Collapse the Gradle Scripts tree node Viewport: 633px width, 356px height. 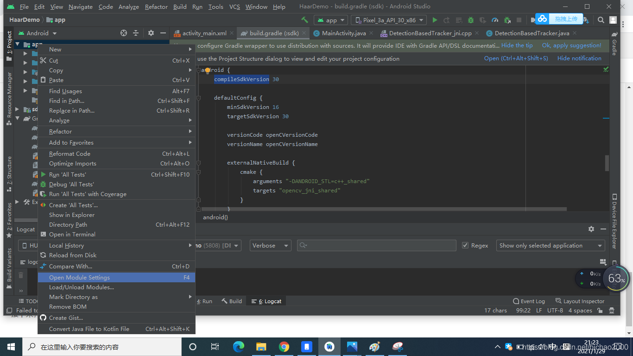(x=18, y=119)
